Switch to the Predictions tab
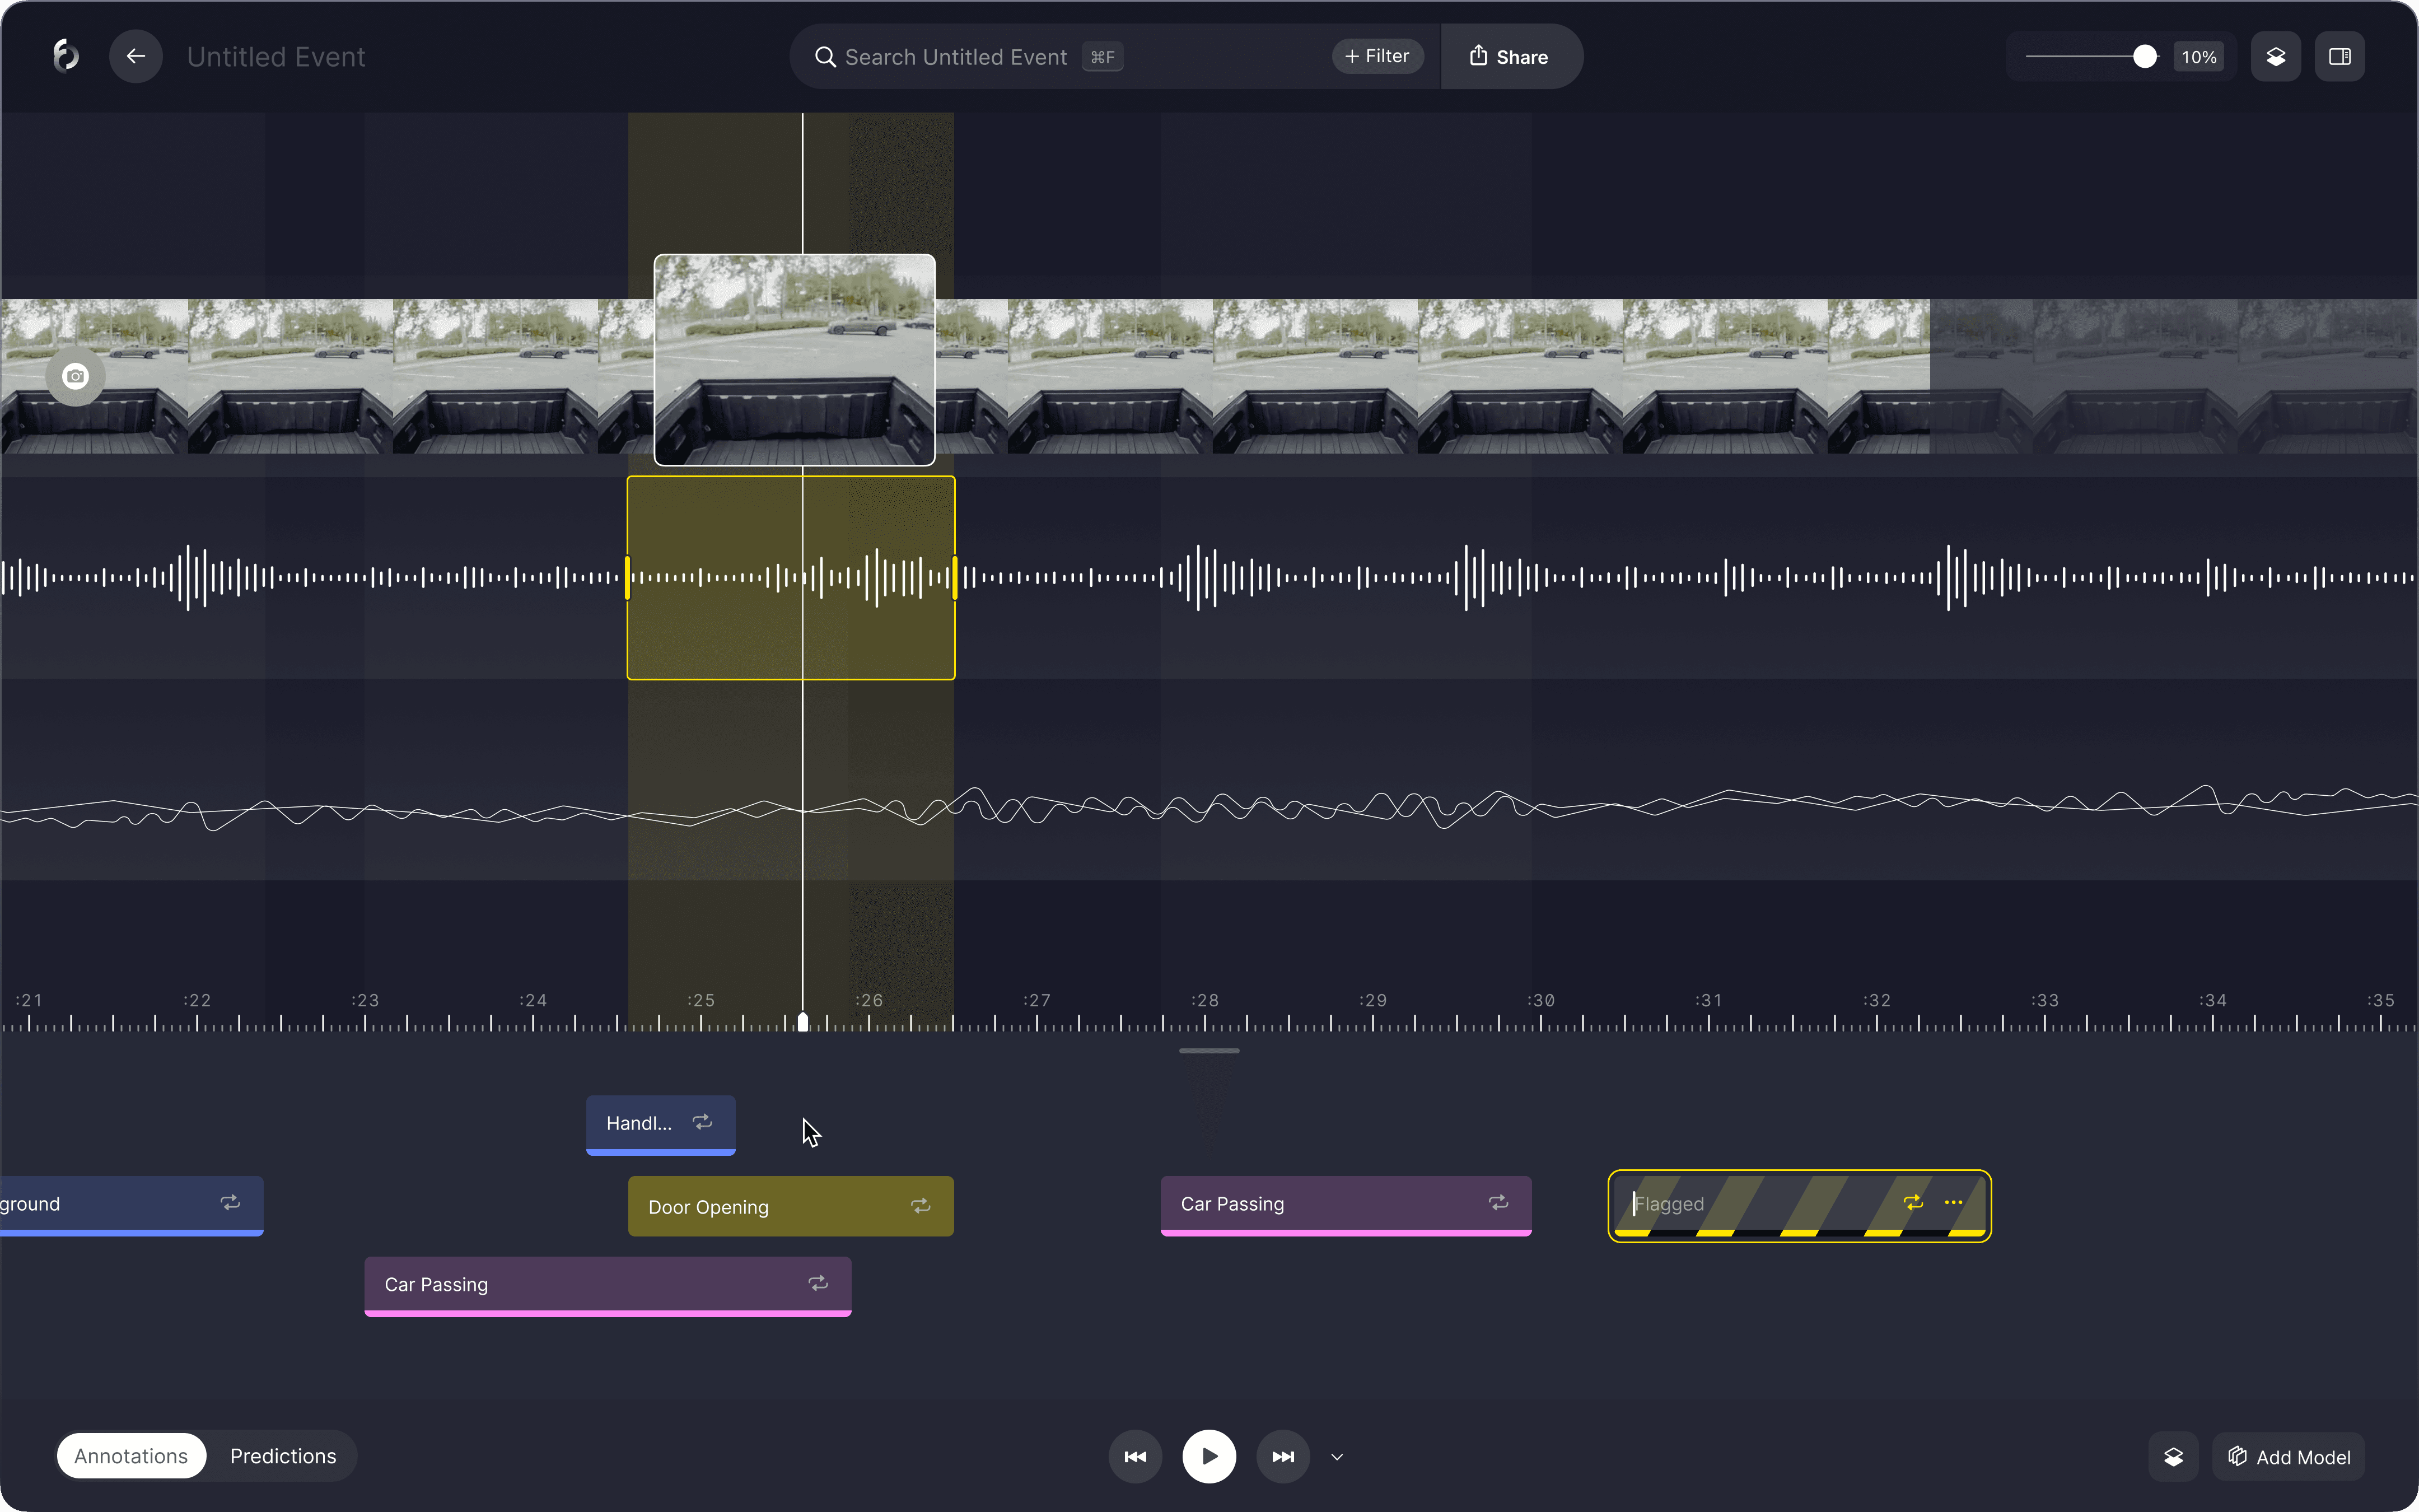Image resolution: width=2419 pixels, height=1512 pixels. [283, 1456]
